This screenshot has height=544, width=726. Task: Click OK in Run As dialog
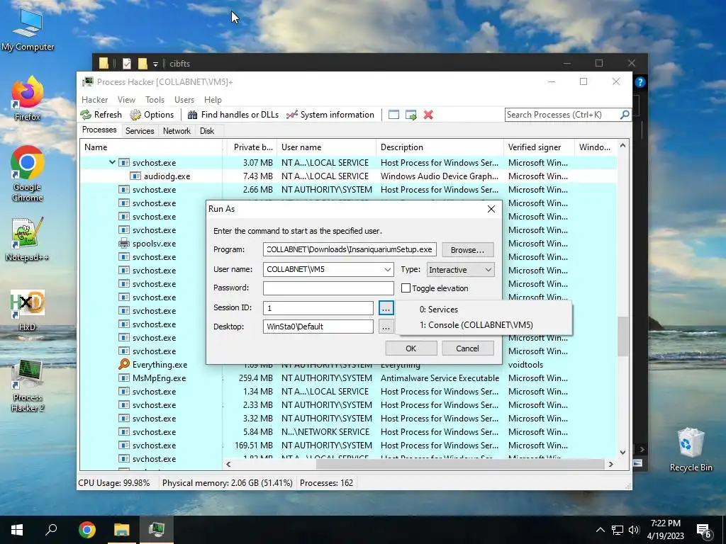(411, 348)
